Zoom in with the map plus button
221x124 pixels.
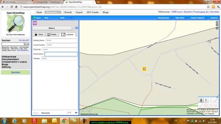coord(217,22)
